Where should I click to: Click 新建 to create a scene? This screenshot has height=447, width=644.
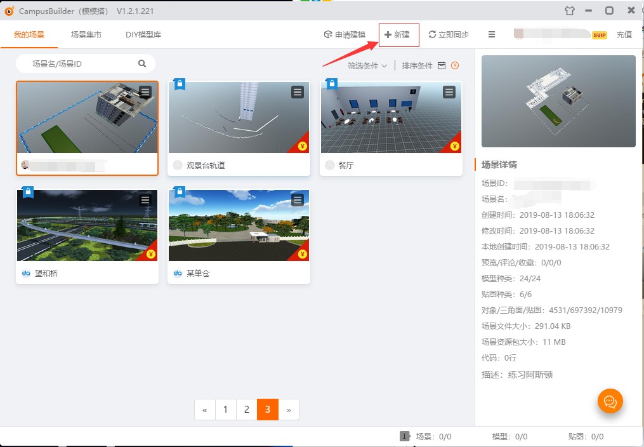[398, 35]
